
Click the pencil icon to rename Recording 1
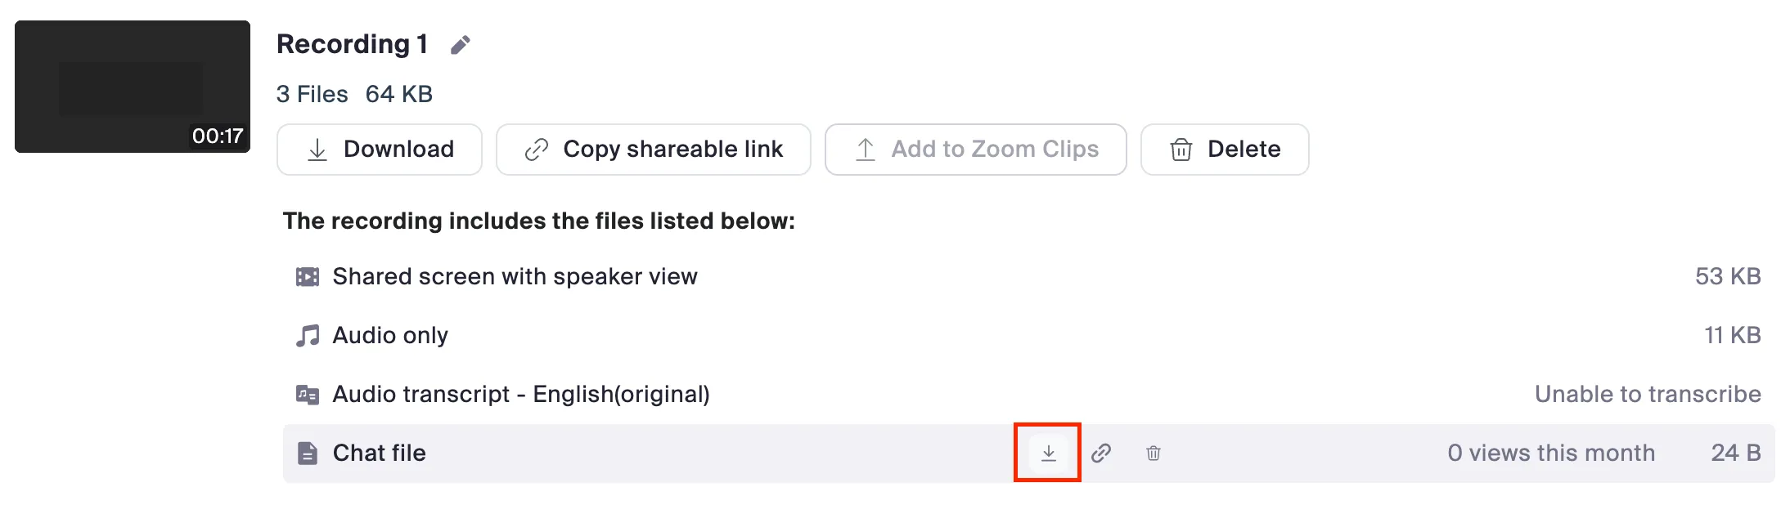461,45
